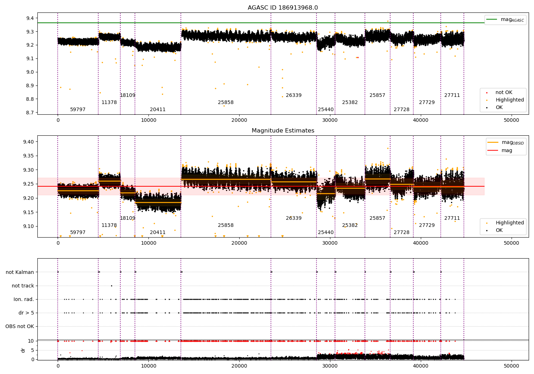The width and height of the screenshot is (534, 374).
Task: Click OBSID label 26339 in Magnitude Estimates plot
Action: 294,218
